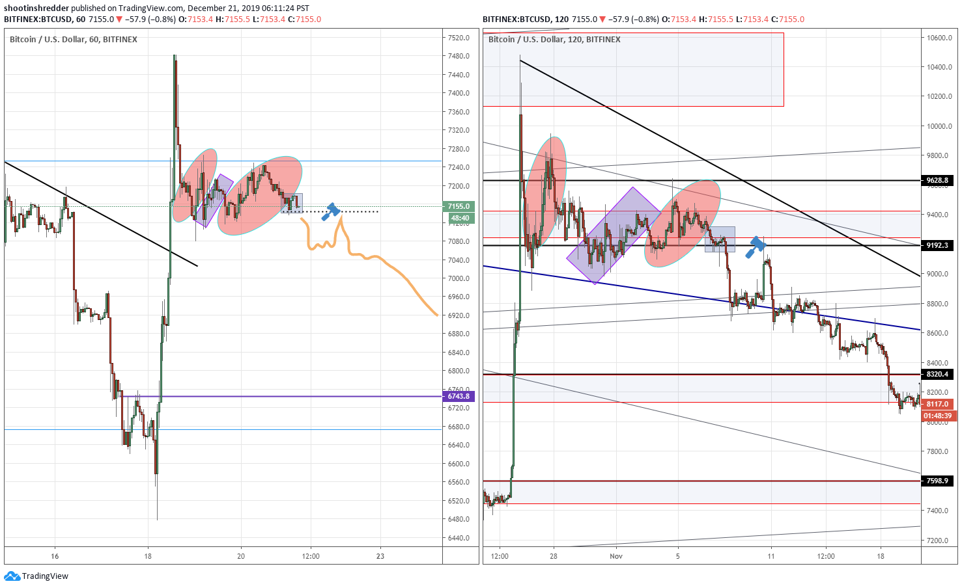Click the 7000.0 value on the left price axis

tap(459, 278)
